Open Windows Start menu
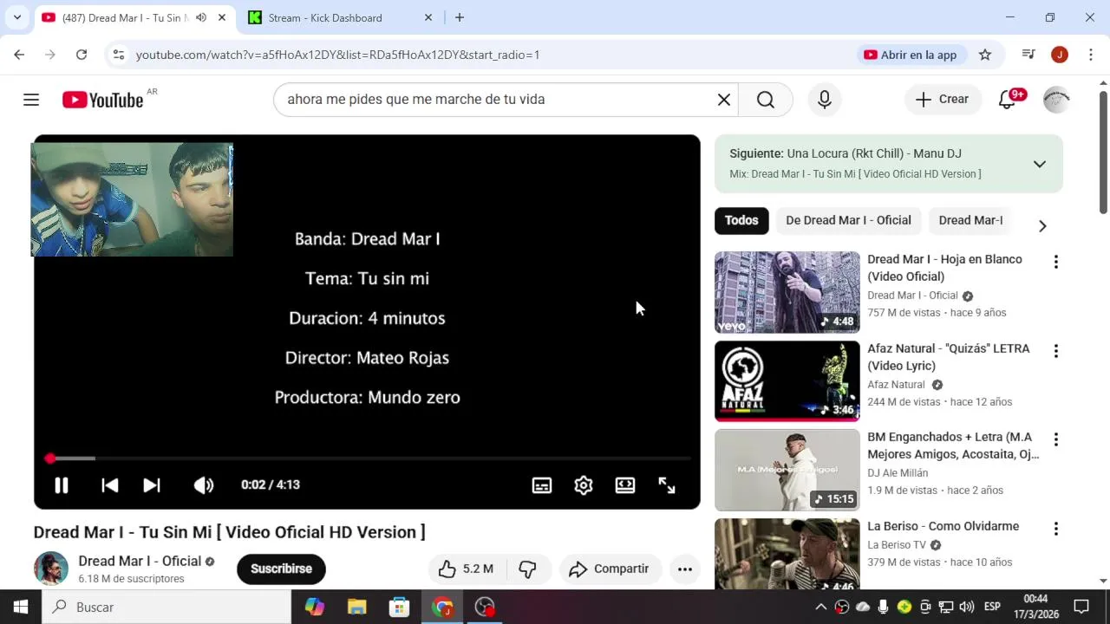The width and height of the screenshot is (1110, 624). click(x=21, y=607)
